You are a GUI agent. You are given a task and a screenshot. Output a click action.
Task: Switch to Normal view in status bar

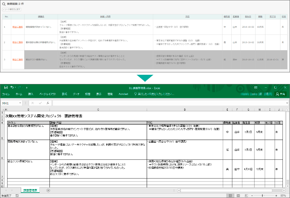(x=230, y=196)
